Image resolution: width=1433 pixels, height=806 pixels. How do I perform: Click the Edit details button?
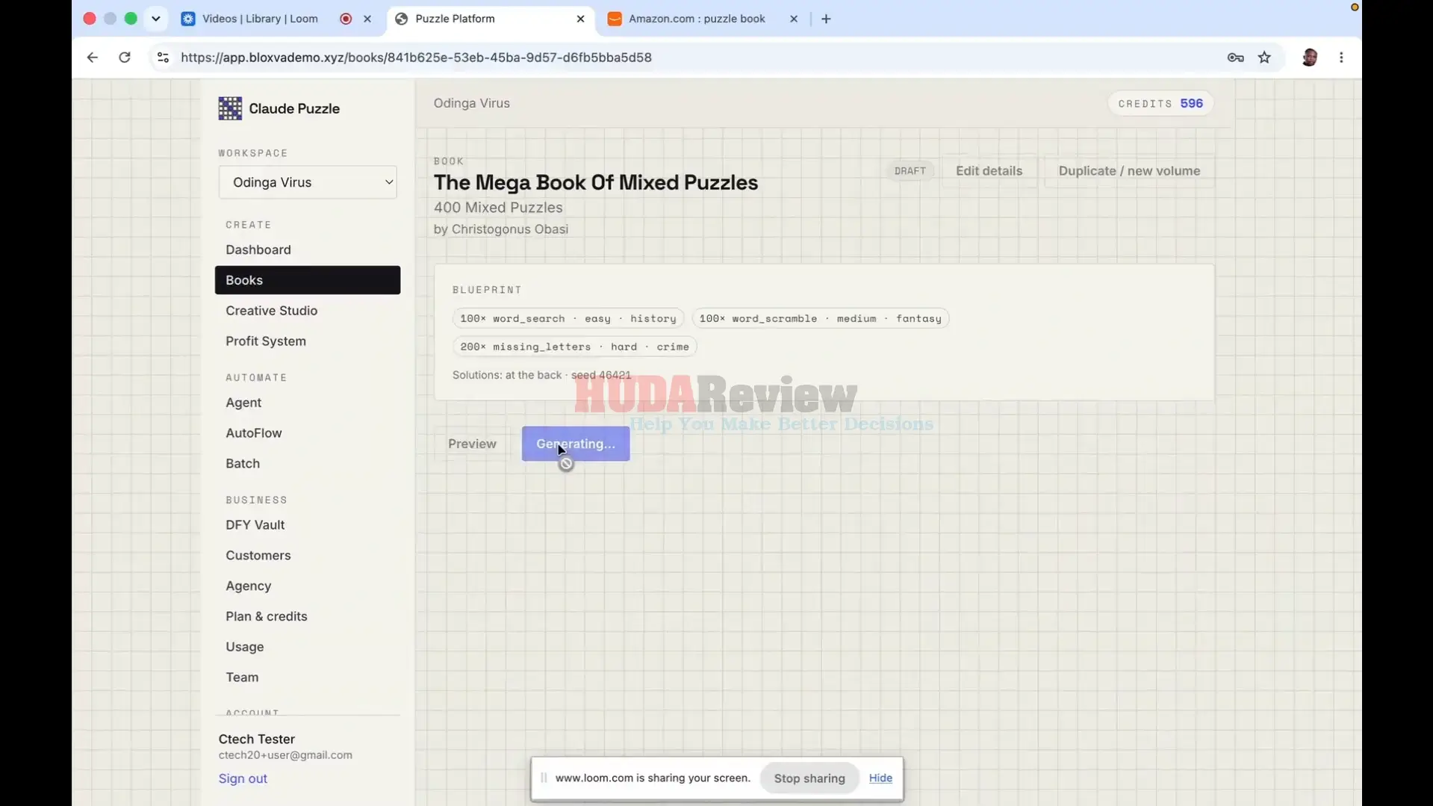pyautogui.click(x=989, y=171)
